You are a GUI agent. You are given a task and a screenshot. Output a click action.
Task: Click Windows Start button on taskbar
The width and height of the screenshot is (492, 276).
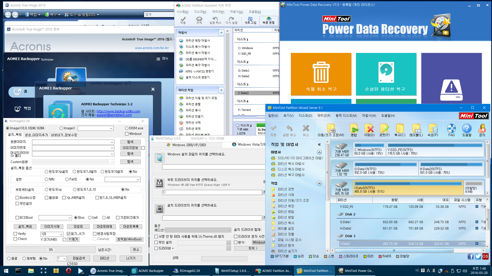[6, 271]
